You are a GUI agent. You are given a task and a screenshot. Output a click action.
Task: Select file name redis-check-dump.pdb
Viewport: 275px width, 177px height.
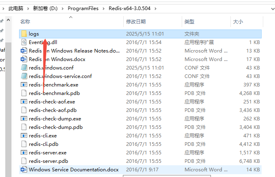click(x=56, y=127)
